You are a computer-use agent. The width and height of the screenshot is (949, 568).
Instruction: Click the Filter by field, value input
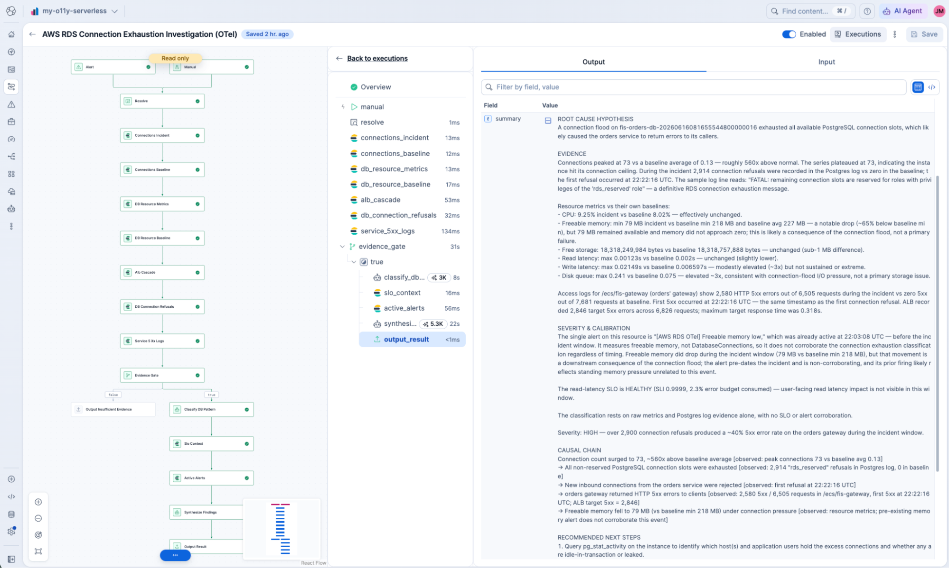pos(693,87)
